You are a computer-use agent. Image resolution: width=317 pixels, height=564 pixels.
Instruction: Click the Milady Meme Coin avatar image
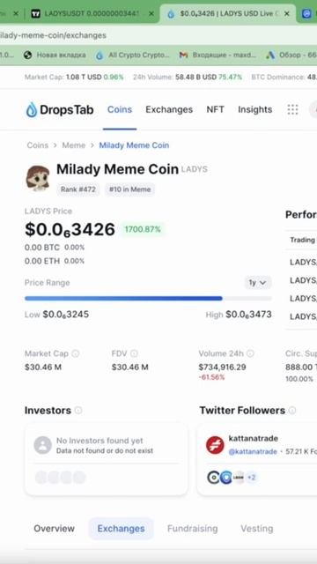pos(38,178)
